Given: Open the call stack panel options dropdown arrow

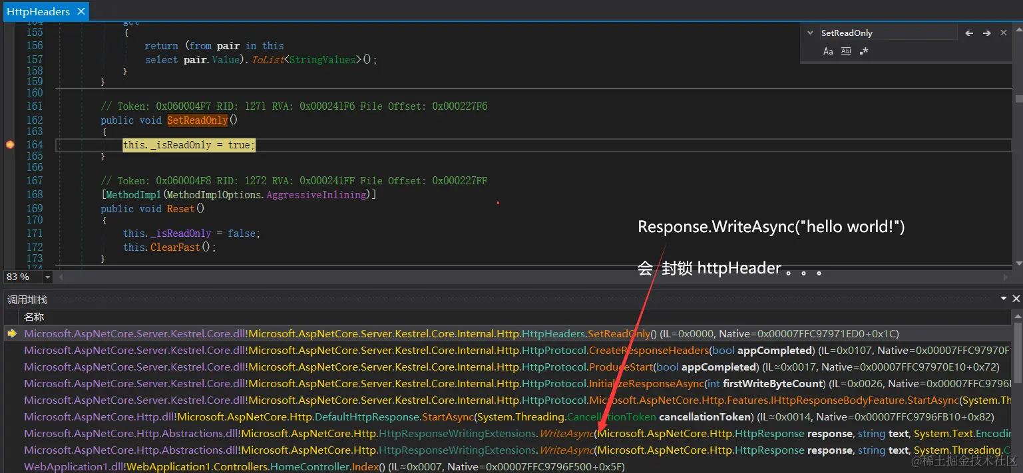Looking at the screenshot, I should click(1004, 299).
